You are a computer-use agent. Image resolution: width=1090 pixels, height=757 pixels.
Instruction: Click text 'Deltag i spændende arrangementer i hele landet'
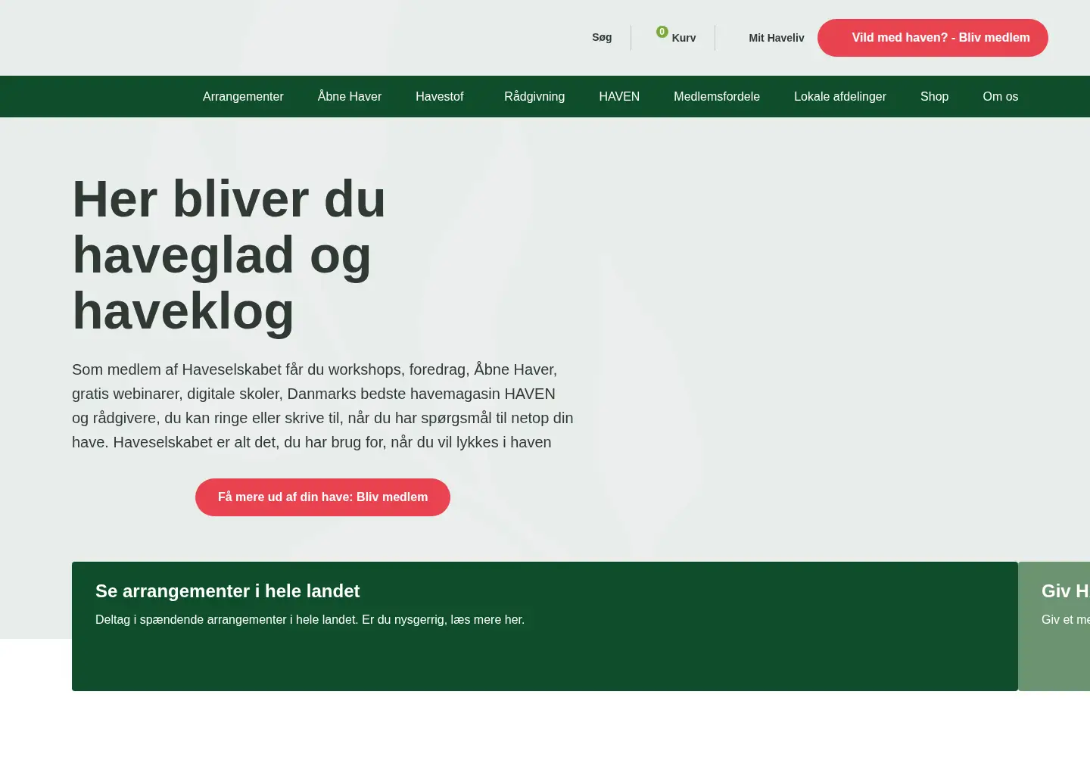point(226,619)
